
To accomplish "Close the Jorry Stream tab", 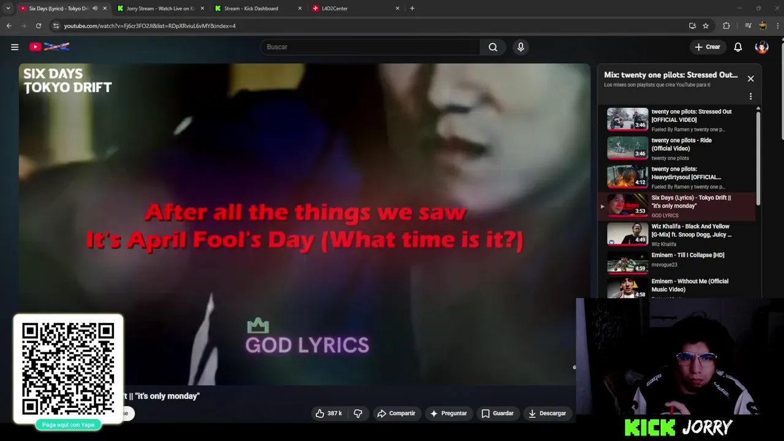I will coord(202,9).
